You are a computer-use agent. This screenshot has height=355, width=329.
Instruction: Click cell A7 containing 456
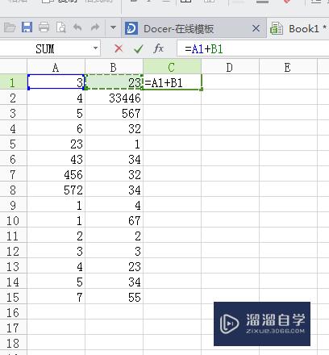tap(56, 173)
